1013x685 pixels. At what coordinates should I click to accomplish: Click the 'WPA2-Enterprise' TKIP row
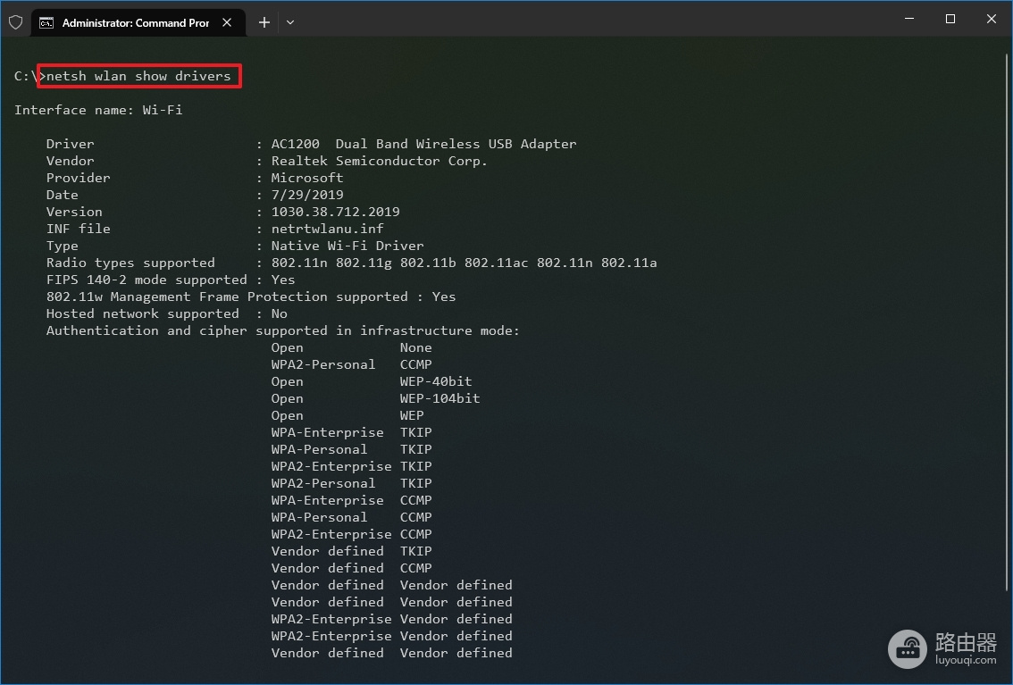click(x=351, y=467)
